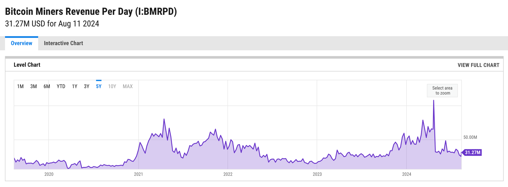The image size is (508, 187).
Task: Set chart range to 3M
Action: pyautogui.click(x=34, y=86)
